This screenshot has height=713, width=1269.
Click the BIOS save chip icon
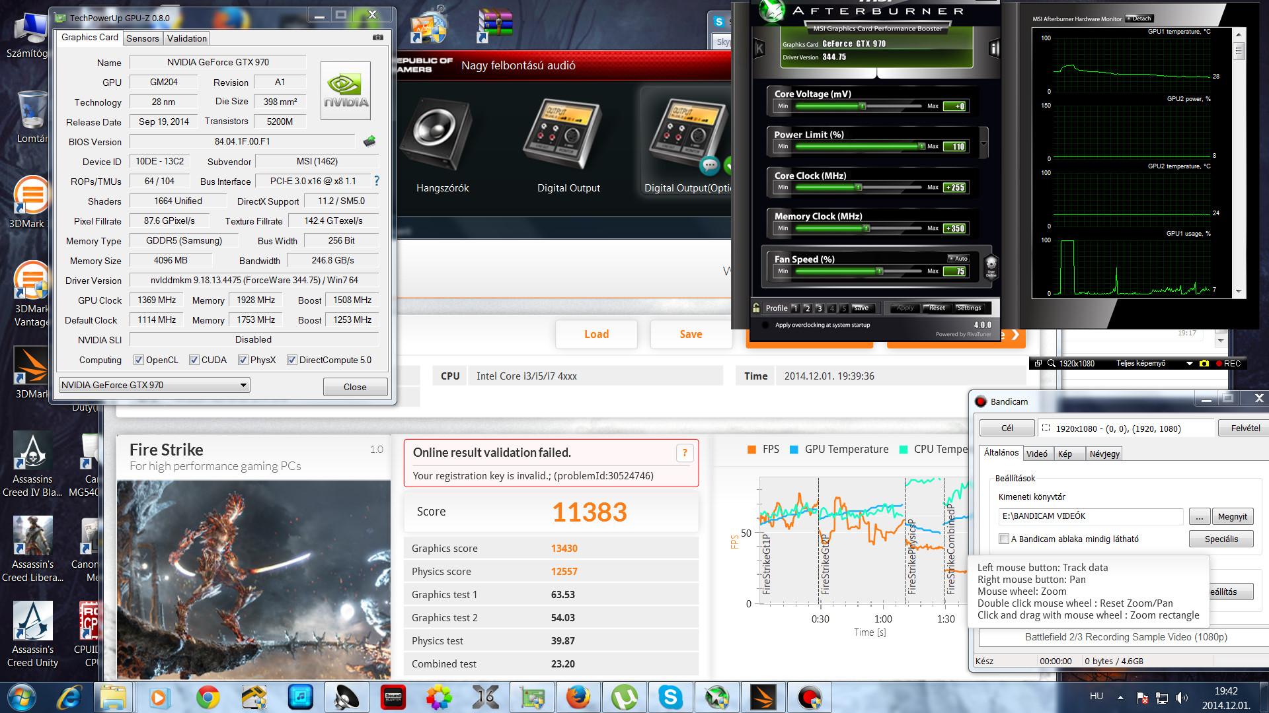[369, 141]
